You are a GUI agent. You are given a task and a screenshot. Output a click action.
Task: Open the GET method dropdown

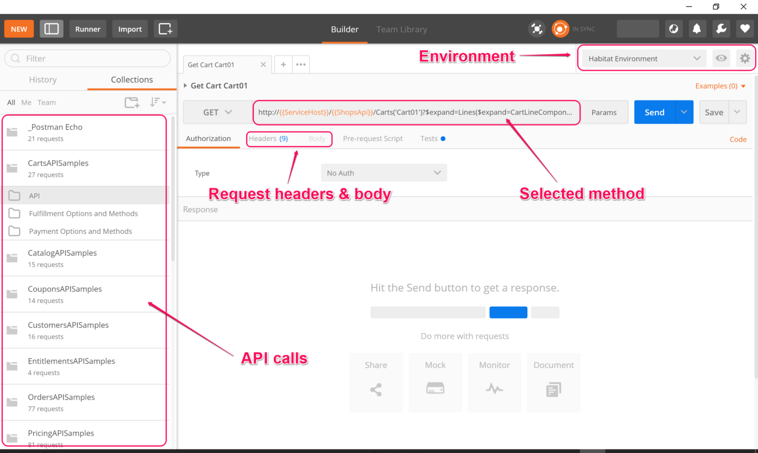pyautogui.click(x=217, y=112)
